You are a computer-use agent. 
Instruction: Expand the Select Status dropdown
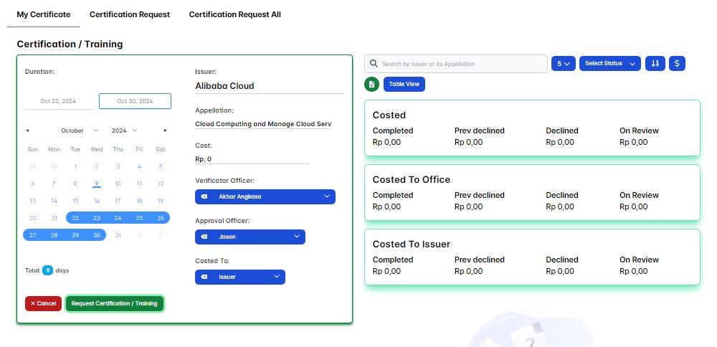(x=609, y=64)
